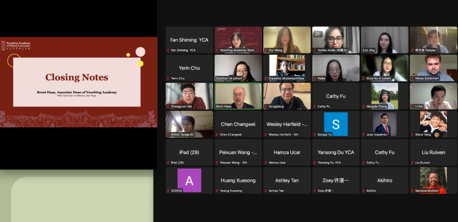
Task: Click muted mic icon beside Fan Shiming YCA
Action: point(168,50)
